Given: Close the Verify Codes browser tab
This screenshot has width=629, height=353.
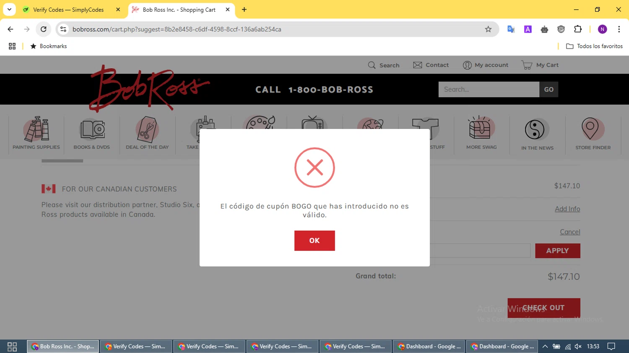Looking at the screenshot, I should coord(118,10).
